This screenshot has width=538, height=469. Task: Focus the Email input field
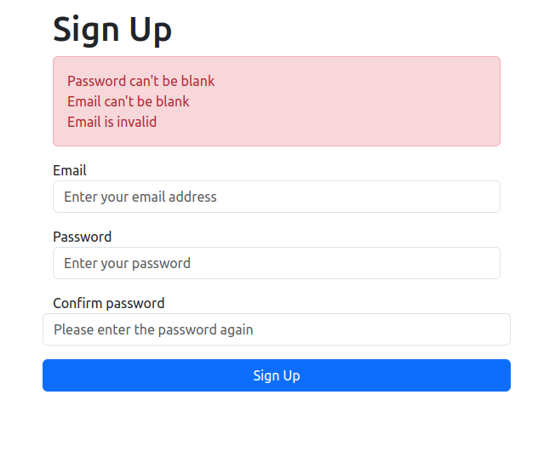coord(276,197)
